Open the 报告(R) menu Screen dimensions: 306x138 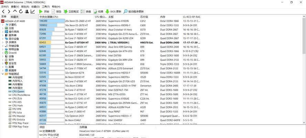(25, 7)
